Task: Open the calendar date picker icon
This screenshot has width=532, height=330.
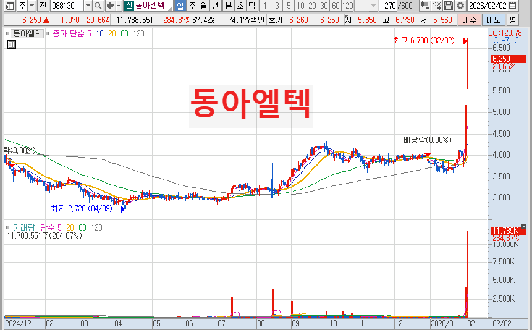Action: click(513, 6)
